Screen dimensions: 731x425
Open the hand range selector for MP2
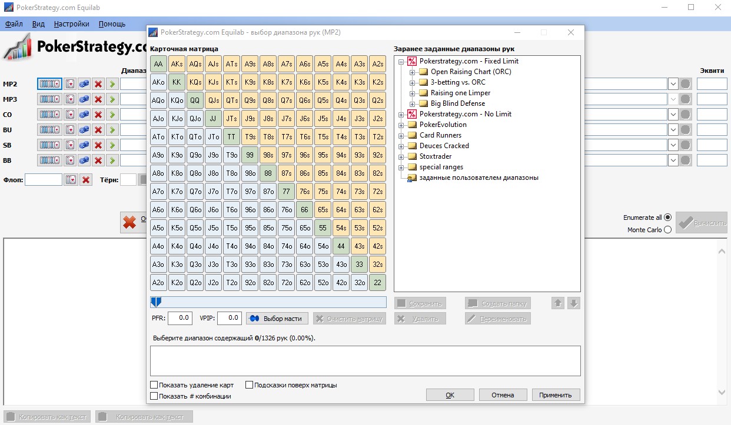pos(49,83)
